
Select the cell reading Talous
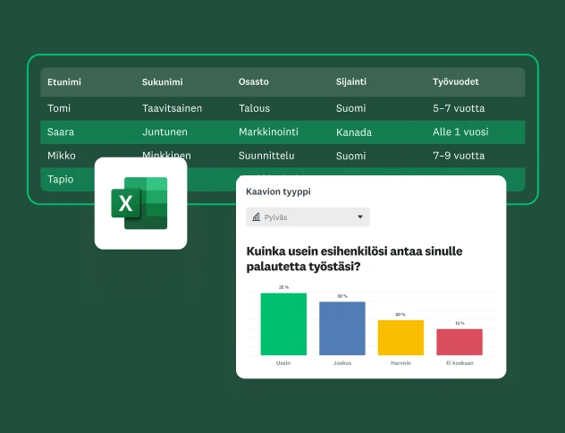coord(254,108)
